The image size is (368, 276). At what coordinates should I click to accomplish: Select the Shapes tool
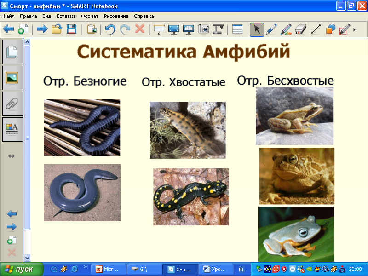(330, 29)
